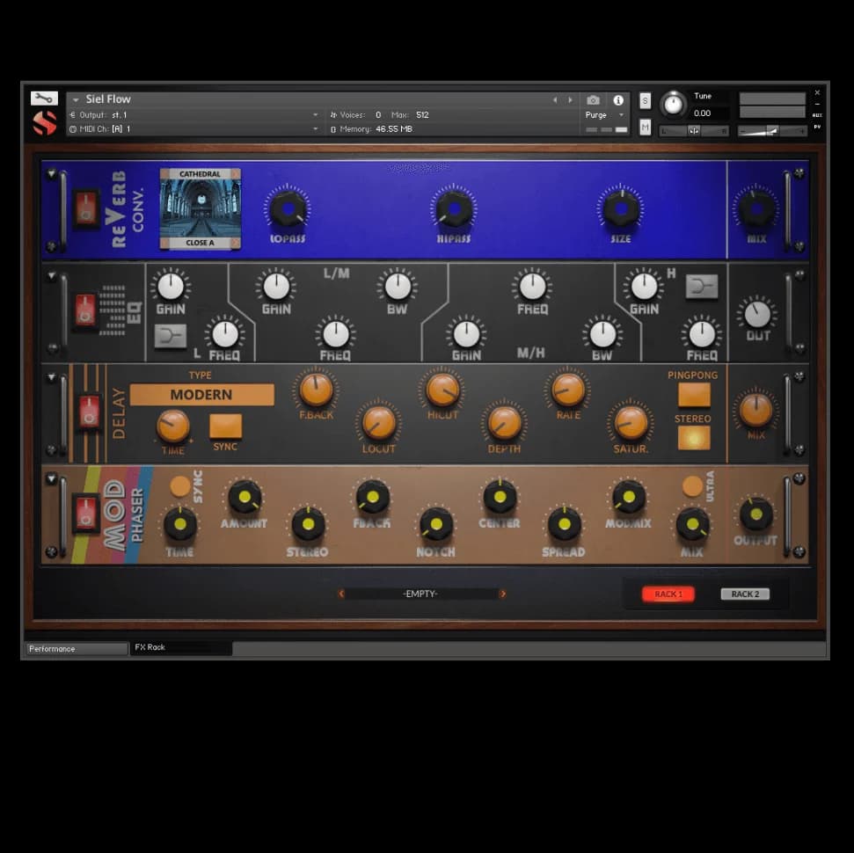854x853 pixels.
Task: Click the next preset arrow beside -EMPTY-
Action: pyautogui.click(x=503, y=594)
